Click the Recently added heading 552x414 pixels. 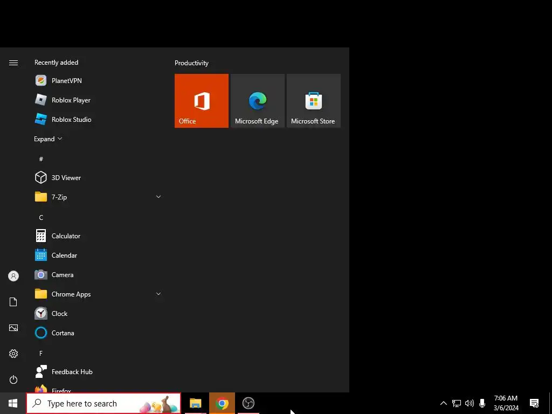tap(56, 63)
